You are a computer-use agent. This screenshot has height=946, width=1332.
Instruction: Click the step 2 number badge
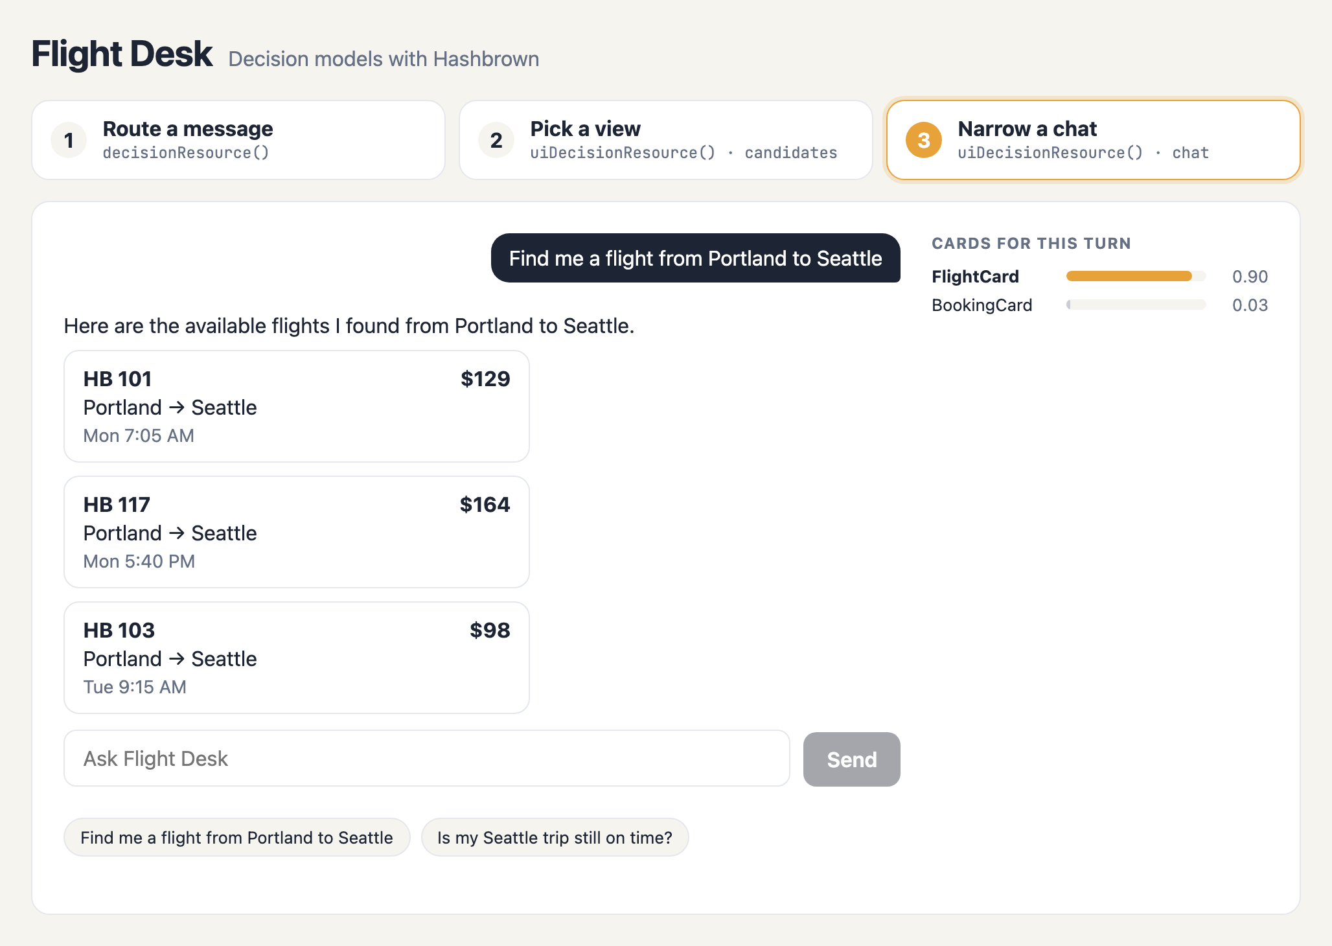coord(496,140)
